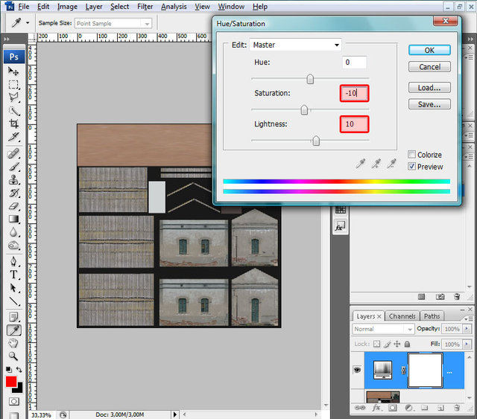Select the Eraser tool
Screen dimensions: 477x419
click(x=13, y=205)
